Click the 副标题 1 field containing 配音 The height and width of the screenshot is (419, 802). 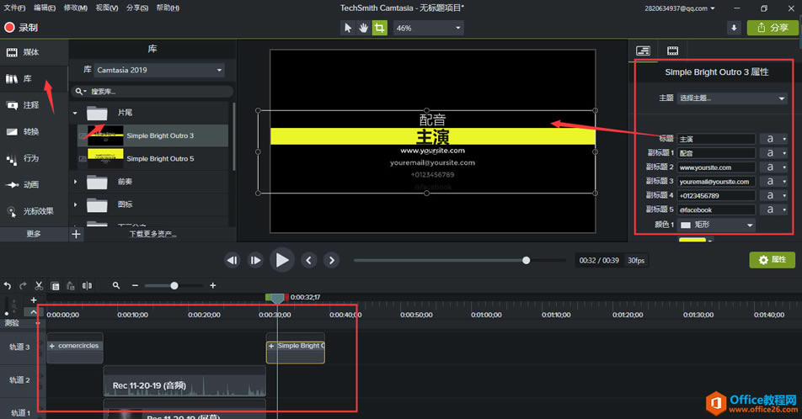point(716,153)
